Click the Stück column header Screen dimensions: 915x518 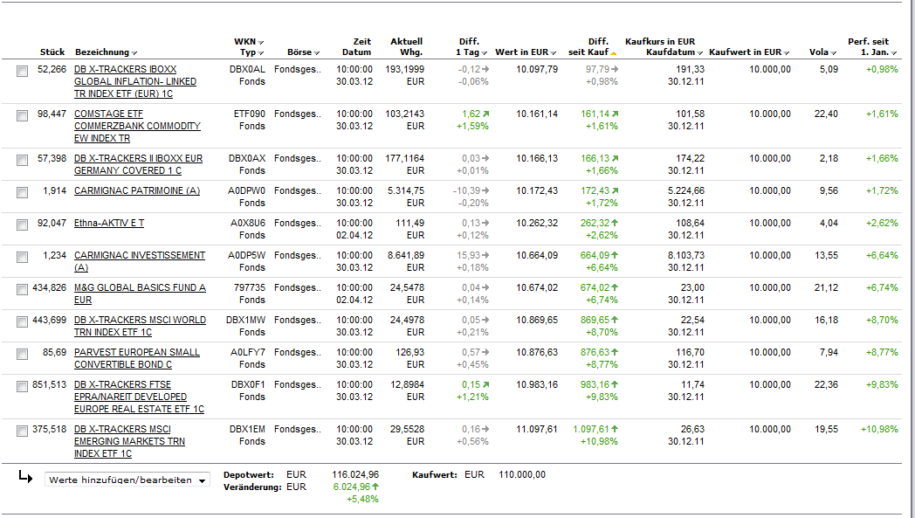click(x=52, y=52)
